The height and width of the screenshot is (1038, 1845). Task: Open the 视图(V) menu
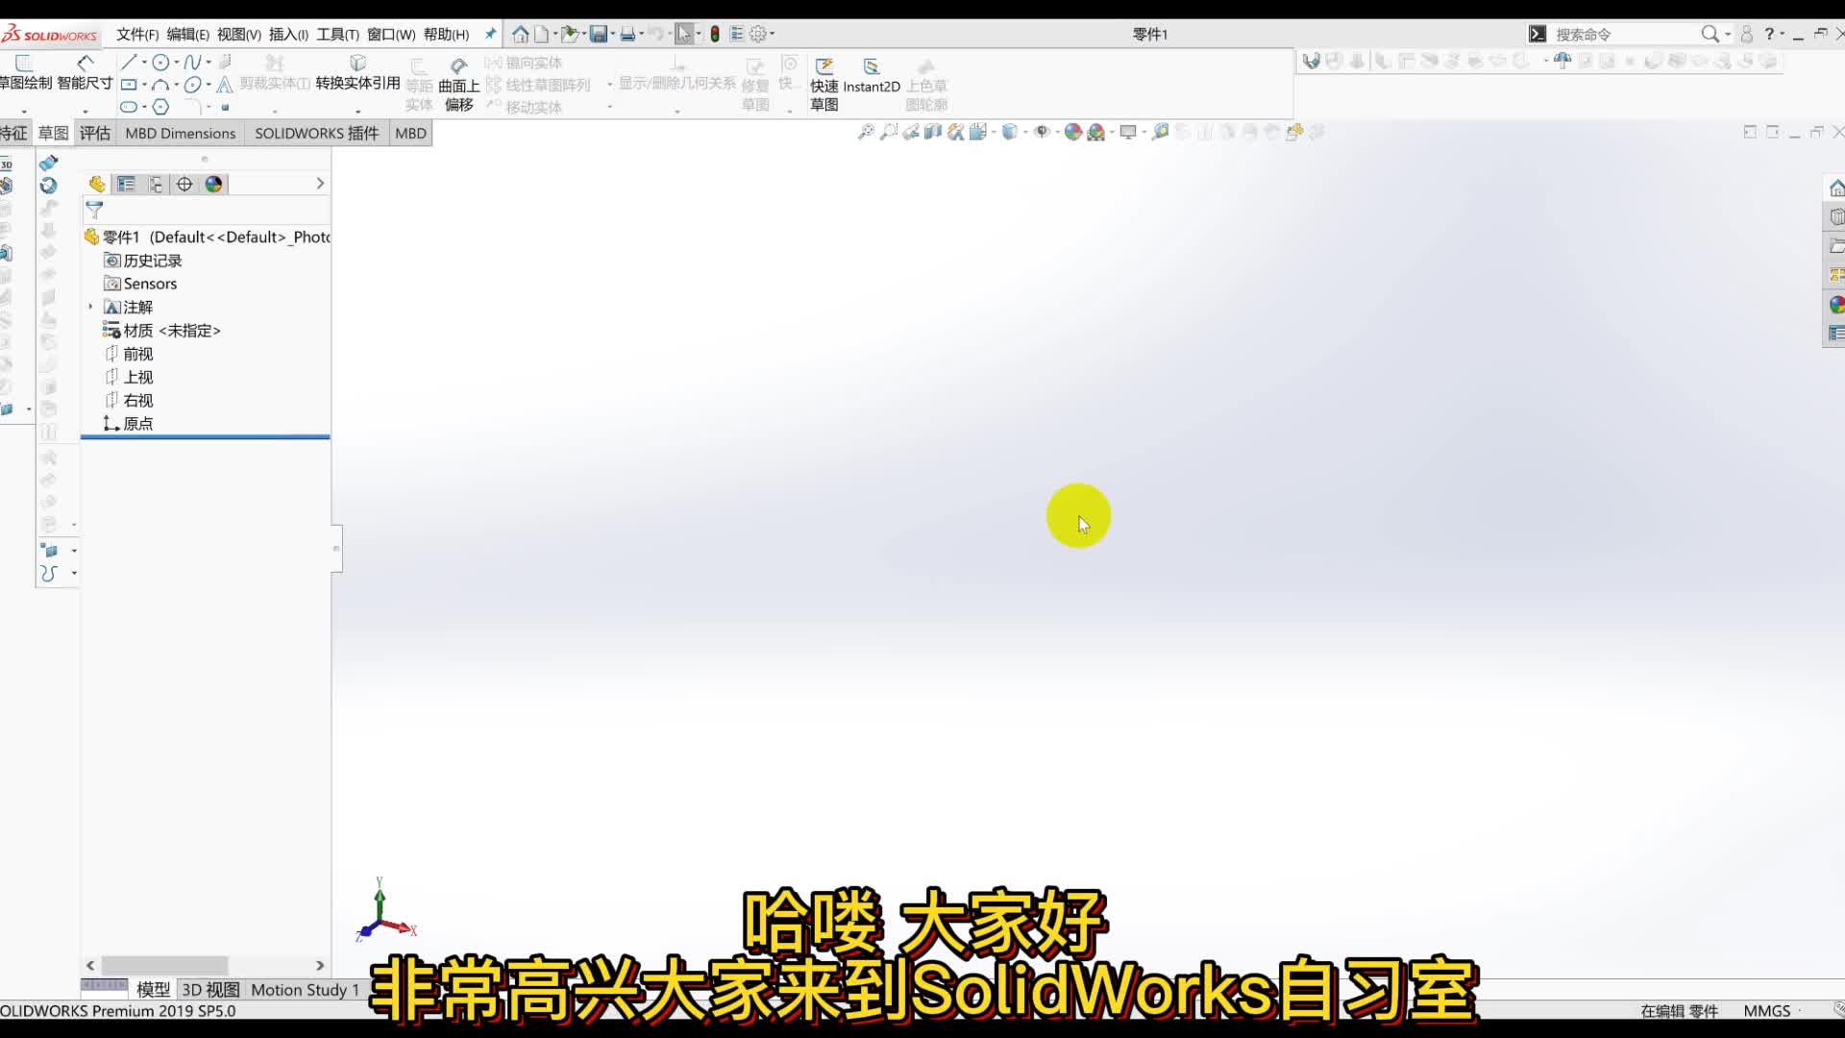pyautogui.click(x=238, y=35)
